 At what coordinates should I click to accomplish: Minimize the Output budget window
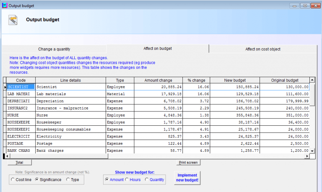pos(294,6)
